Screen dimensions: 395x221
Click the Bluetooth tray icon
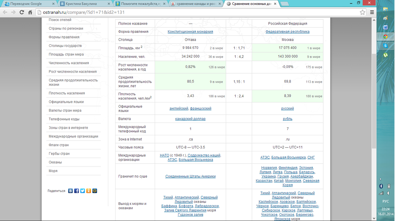(381, 186)
